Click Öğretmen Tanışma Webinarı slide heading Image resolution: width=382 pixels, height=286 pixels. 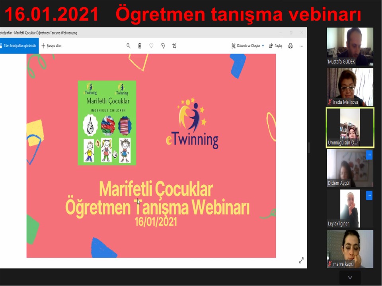158,207
